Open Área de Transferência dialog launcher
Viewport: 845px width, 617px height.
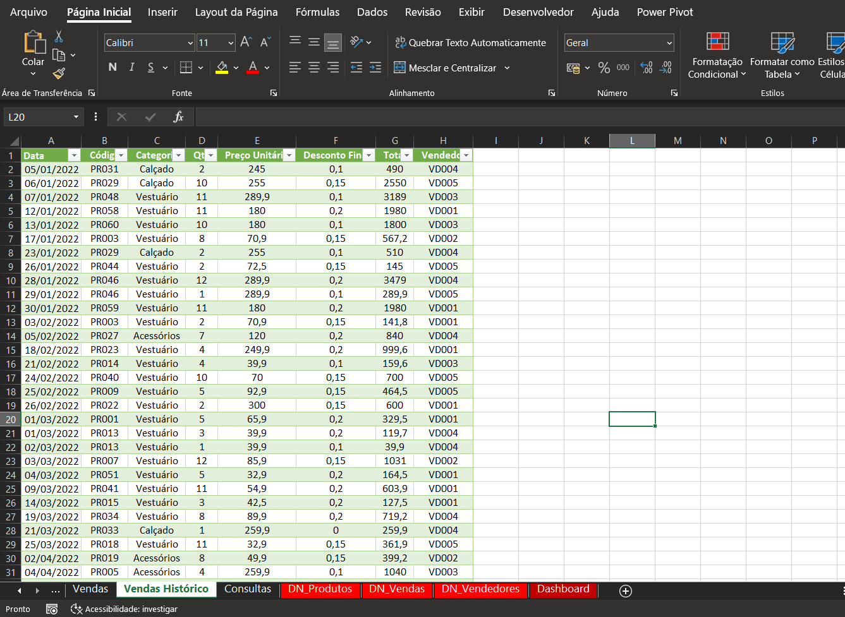click(x=92, y=93)
